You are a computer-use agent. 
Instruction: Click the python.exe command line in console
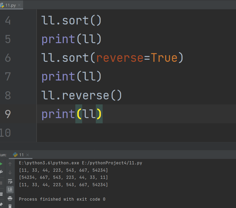[x=80, y=163]
